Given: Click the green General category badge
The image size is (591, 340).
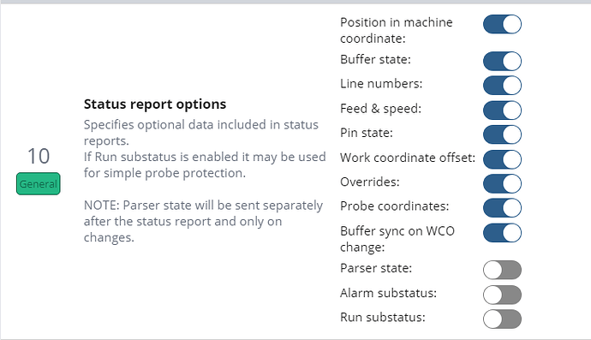Looking at the screenshot, I should click(x=38, y=183).
